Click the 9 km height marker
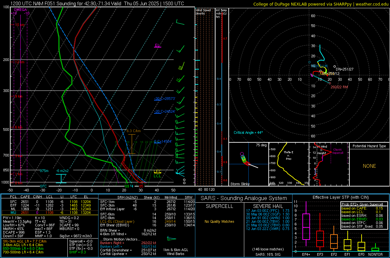 tap(19, 96)
